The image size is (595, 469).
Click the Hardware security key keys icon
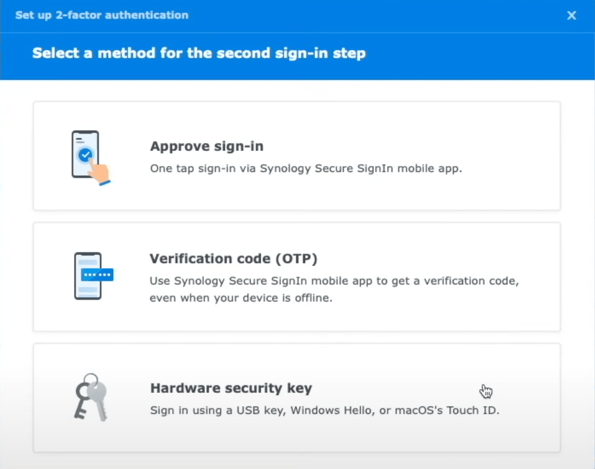(x=90, y=397)
